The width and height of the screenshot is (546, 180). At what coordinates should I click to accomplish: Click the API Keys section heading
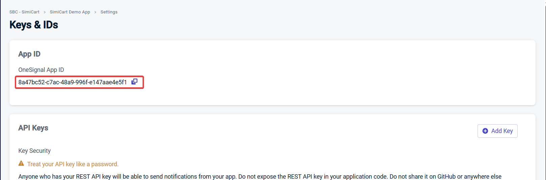[x=33, y=128]
